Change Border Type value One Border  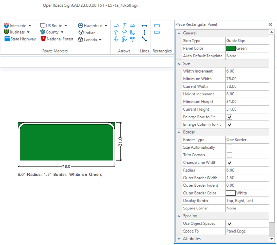click(247, 140)
